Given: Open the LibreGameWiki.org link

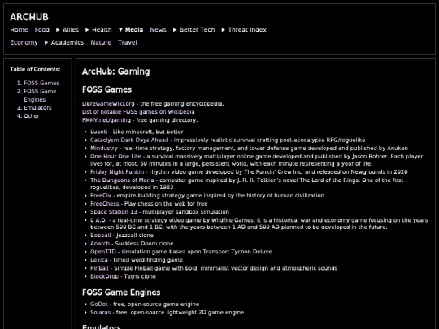Looking at the screenshot, I should [108, 104].
